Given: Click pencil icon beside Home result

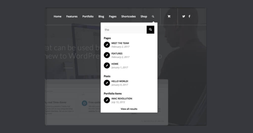Looking at the screenshot, I should click(x=107, y=66).
